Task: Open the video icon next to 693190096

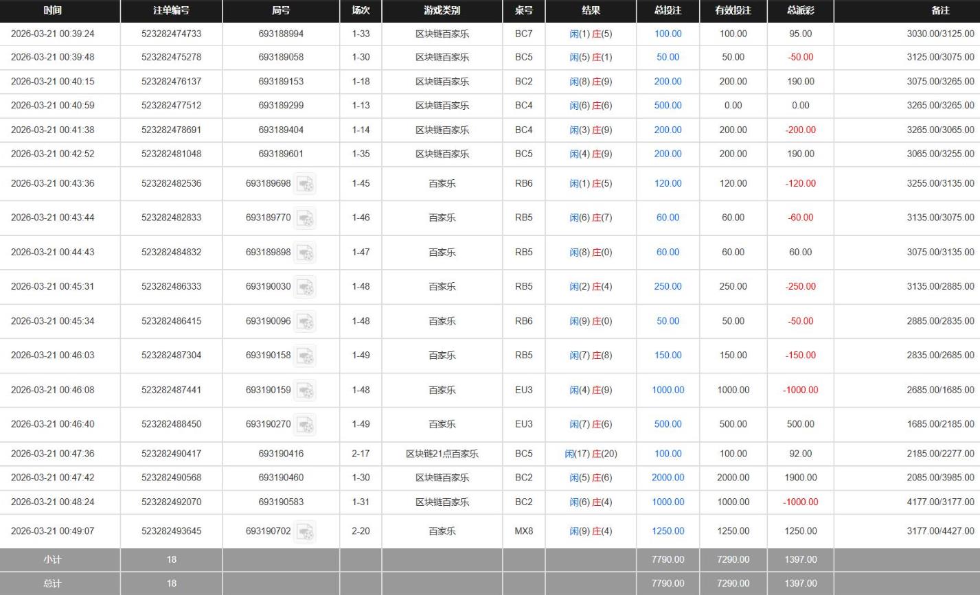Action: click(304, 320)
